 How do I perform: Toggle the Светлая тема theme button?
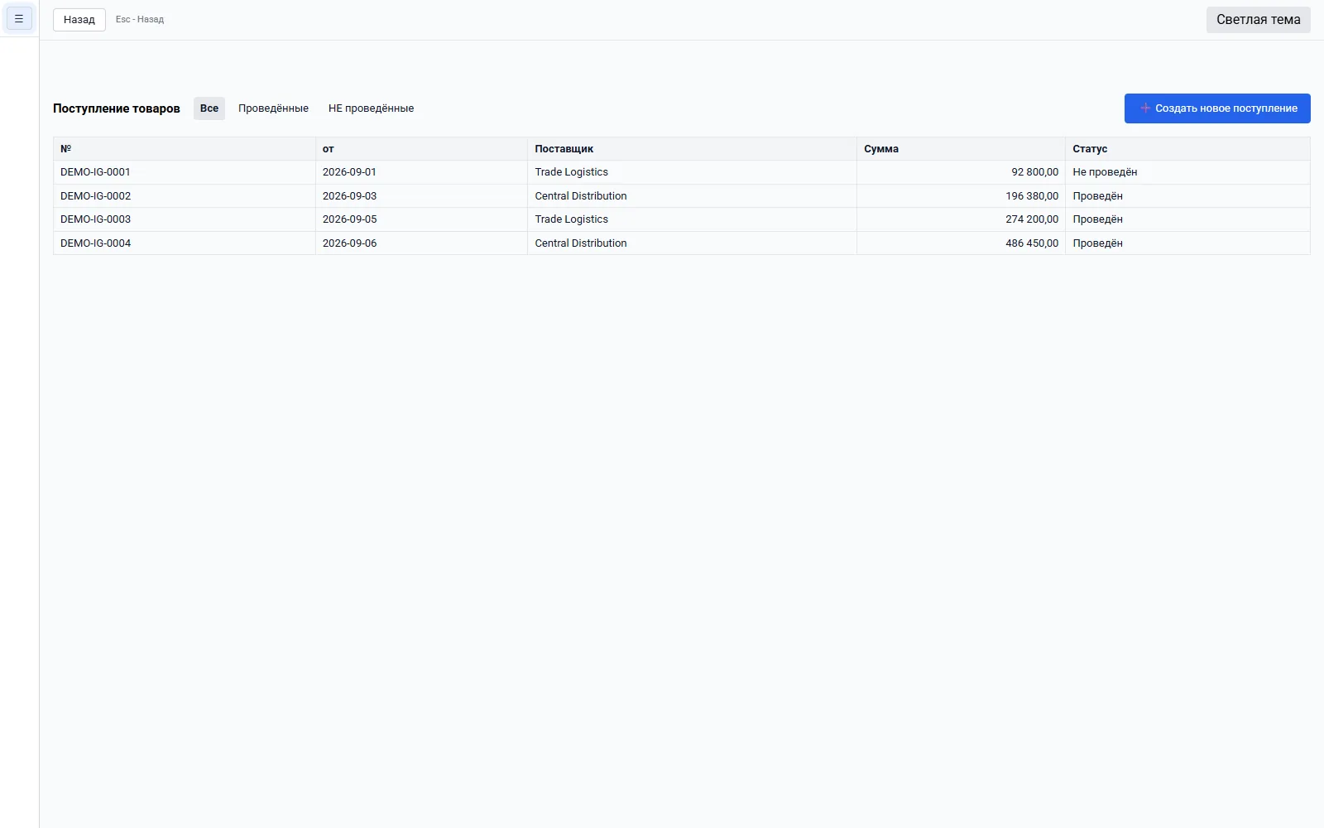click(1258, 20)
